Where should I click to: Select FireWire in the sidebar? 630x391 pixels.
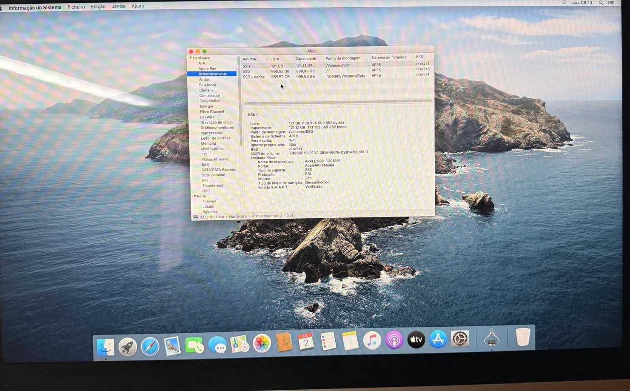[207, 117]
